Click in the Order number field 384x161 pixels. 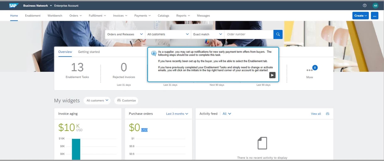(x=249, y=34)
